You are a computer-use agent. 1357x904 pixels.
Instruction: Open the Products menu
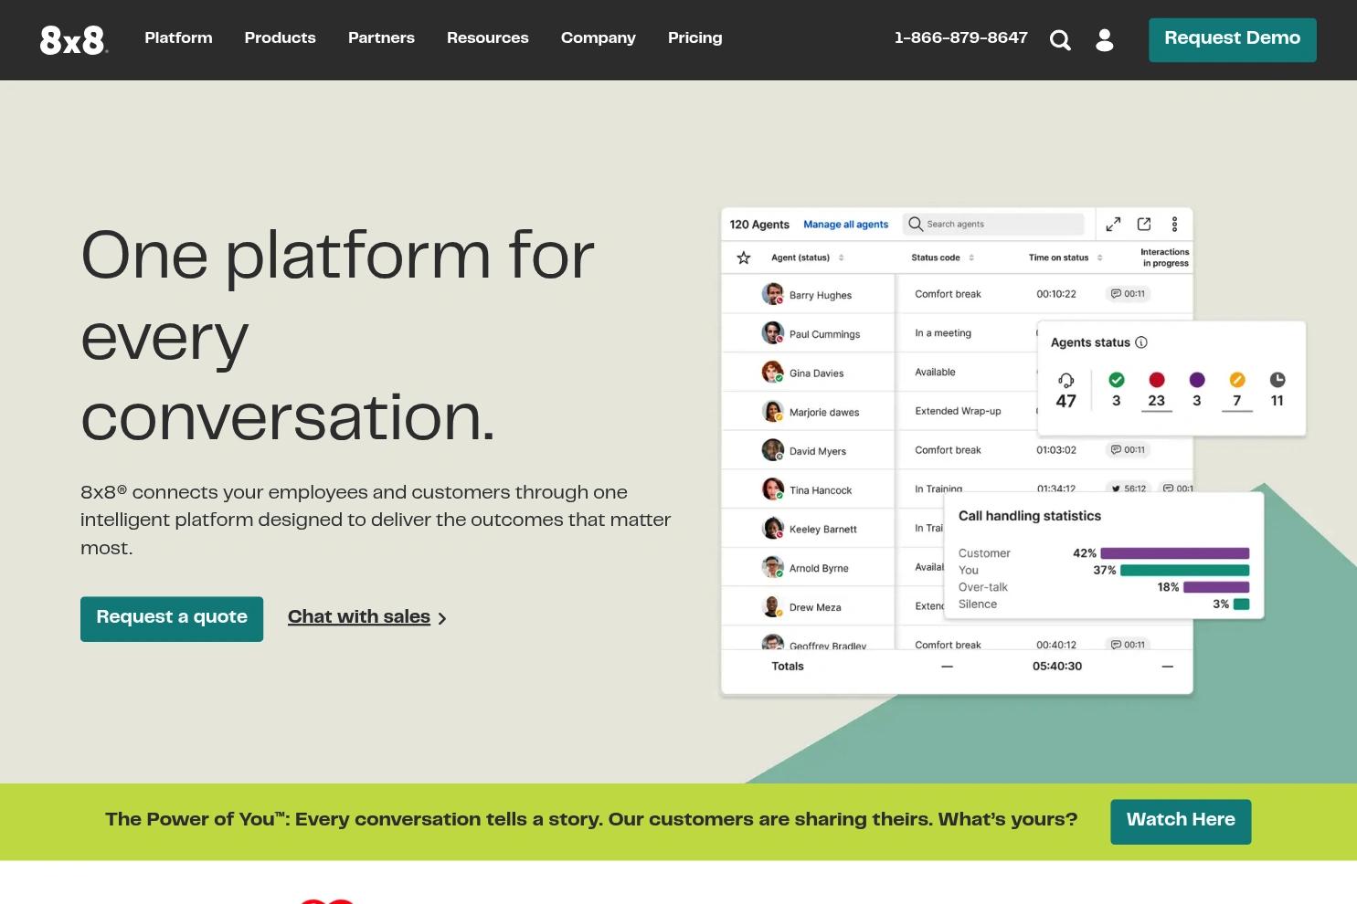pos(281,38)
